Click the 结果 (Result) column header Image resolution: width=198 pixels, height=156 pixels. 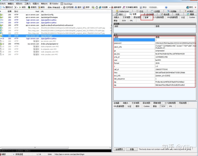[10, 11]
